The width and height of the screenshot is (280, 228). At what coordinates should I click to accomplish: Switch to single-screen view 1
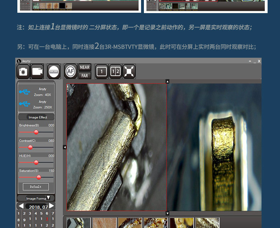tap(102, 72)
